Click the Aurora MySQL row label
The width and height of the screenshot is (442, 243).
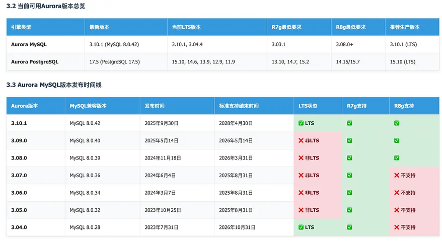(29, 44)
